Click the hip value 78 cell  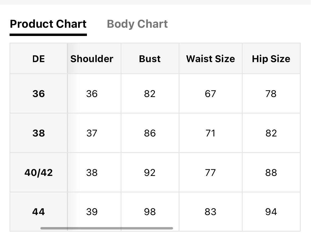(271, 94)
